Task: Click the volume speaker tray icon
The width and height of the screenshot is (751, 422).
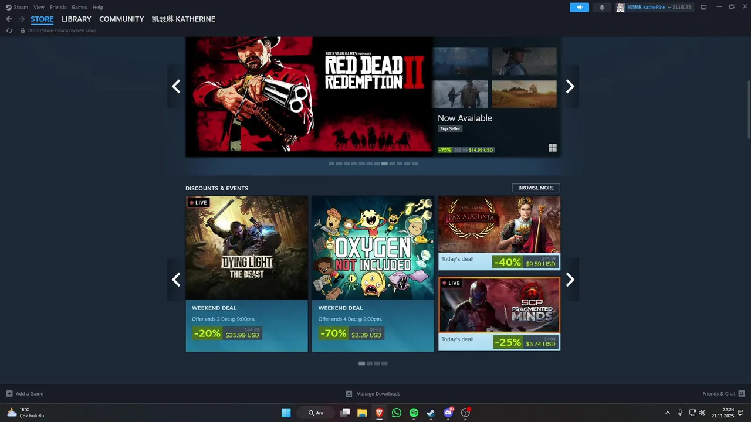Action: (x=702, y=413)
